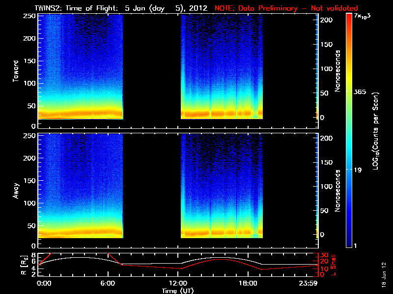Select the 'Away' y-axis label
Viewport: 393px width, 294px height.
coord(16,191)
